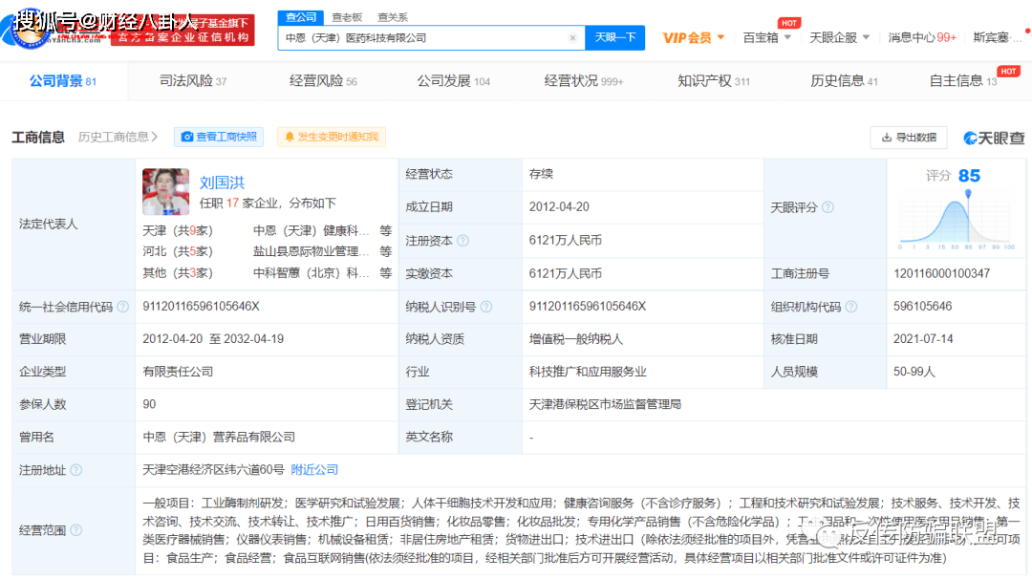Screen dimensions: 1032x579
Task: Click the camera icon on 查看工商快照
Action: tap(187, 137)
